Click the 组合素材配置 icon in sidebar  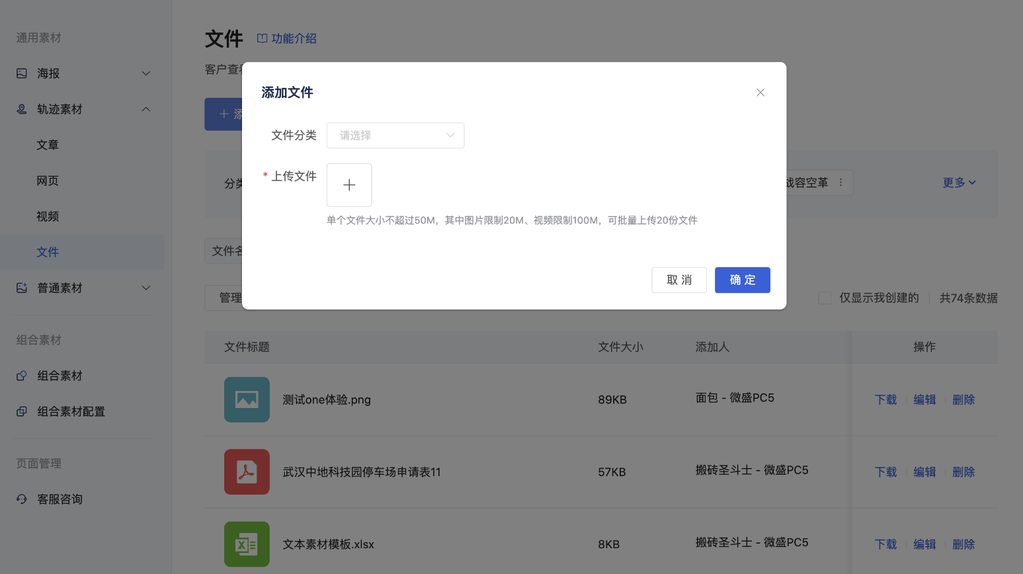click(22, 411)
